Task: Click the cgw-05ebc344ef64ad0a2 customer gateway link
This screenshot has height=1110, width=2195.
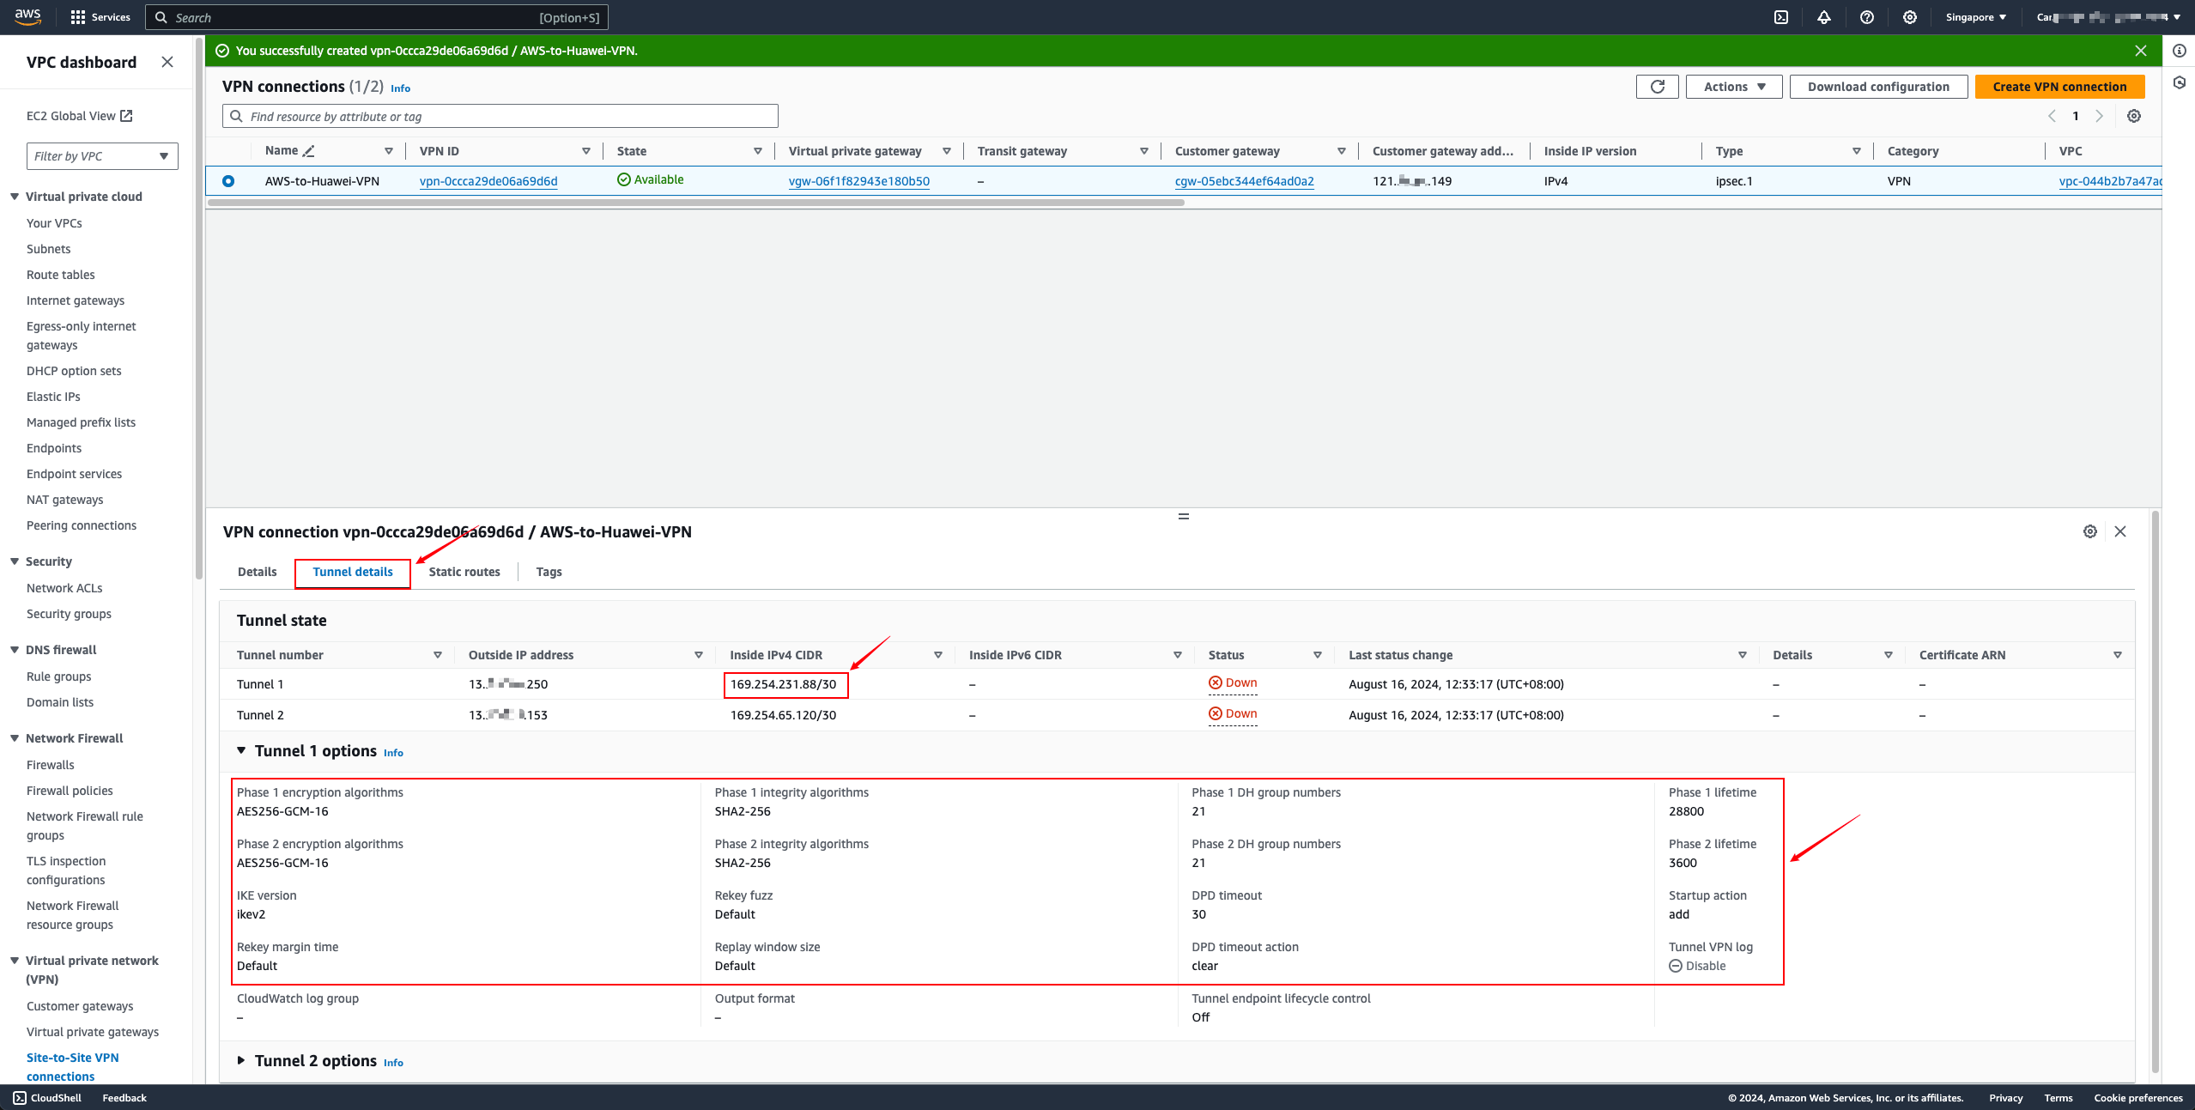Action: [x=1244, y=179]
